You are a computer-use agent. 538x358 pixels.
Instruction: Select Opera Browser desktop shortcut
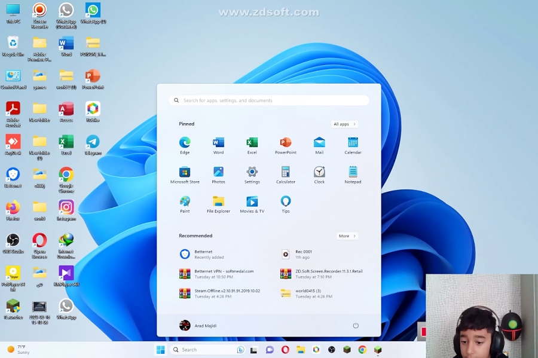pyautogui.click(x=39, y=246)
